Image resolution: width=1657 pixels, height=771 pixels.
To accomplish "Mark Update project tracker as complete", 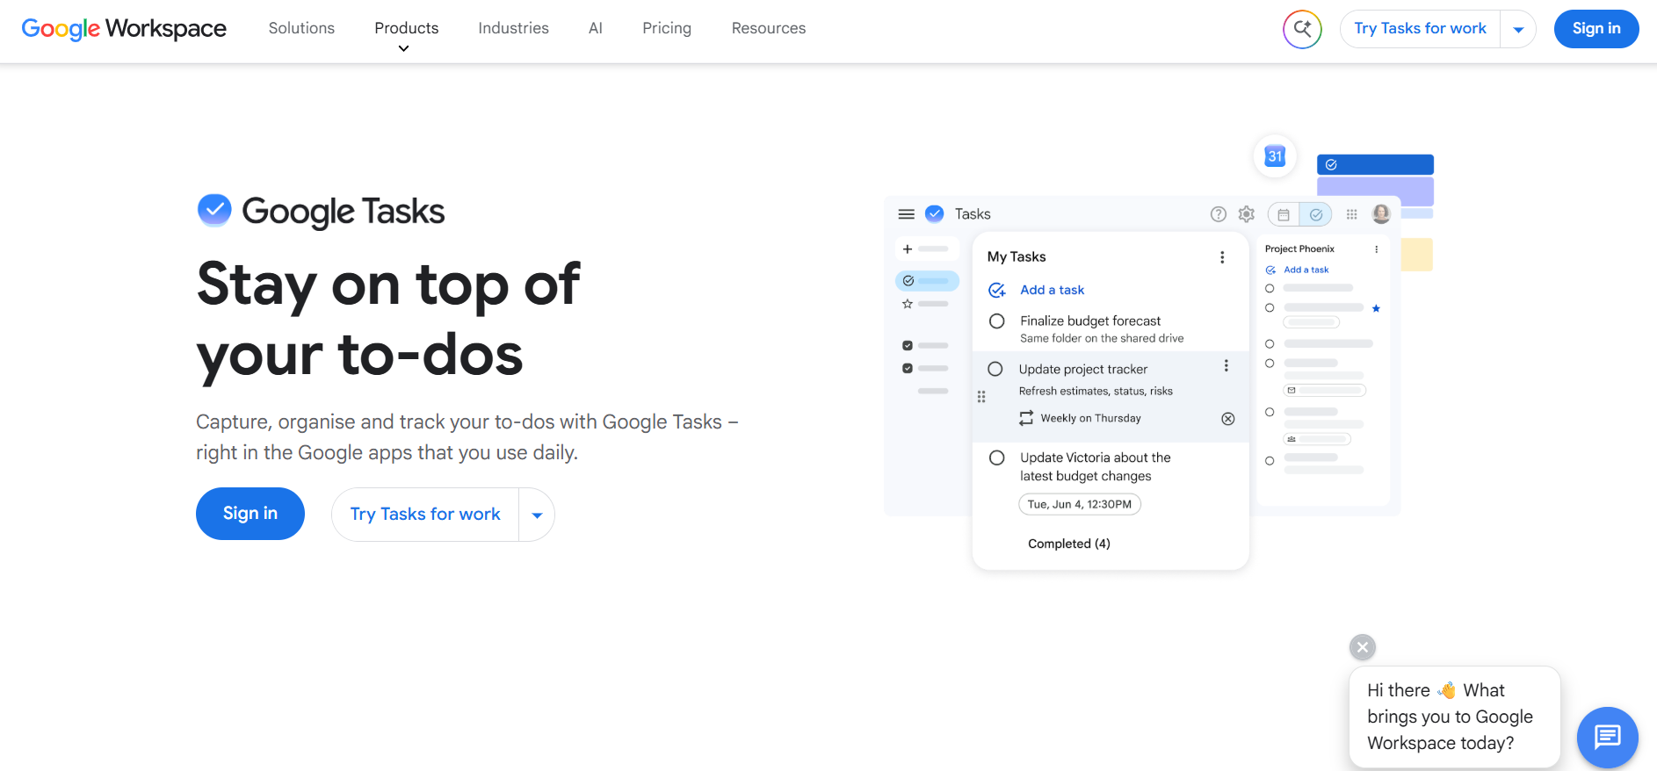I will coord(995,369).
